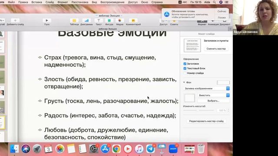Open Finder from the Dock
The image size is (278, 156).
(14, 149)
